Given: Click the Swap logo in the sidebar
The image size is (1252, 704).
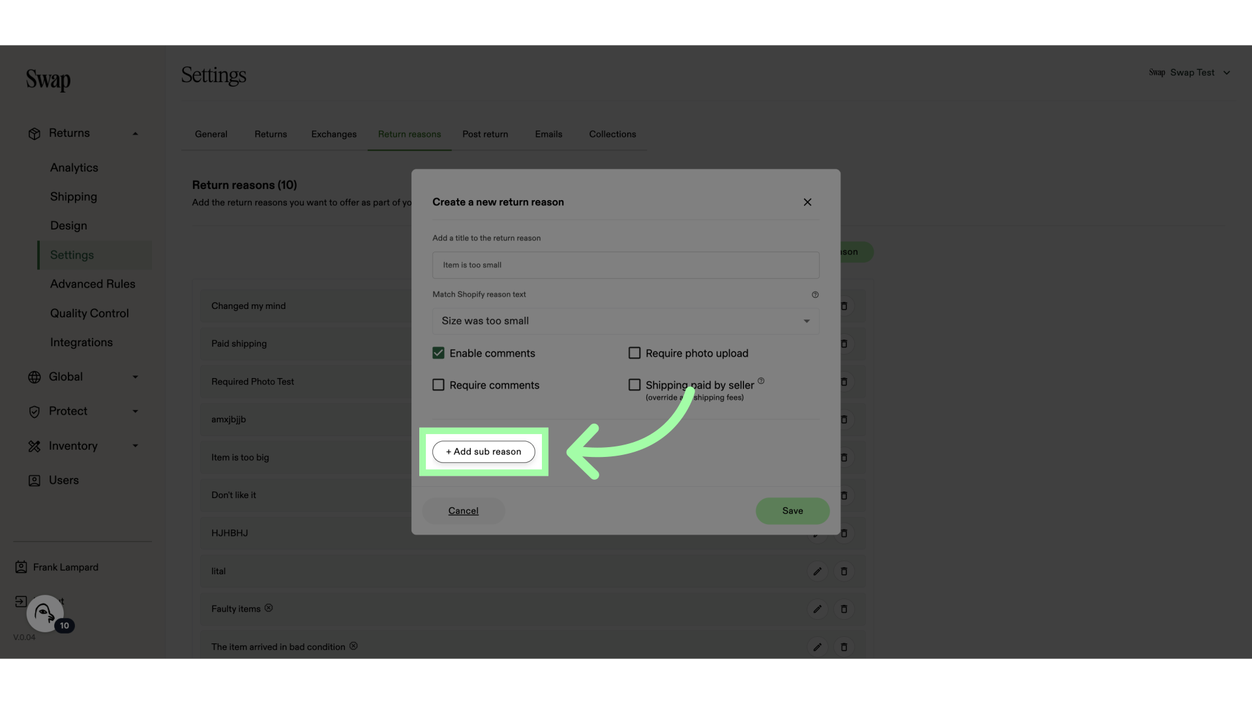Looking at the screenshot, I should coord(48,80).
